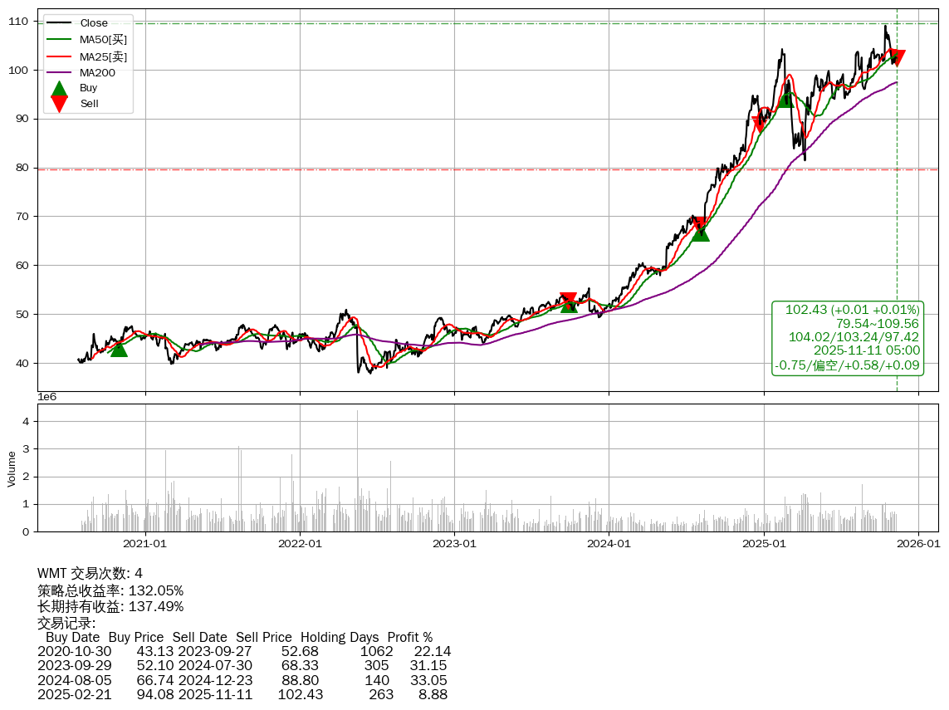Click the green price info box
Image resolution: width=949 pixels, height=710 pixels.
click(847, 338)
